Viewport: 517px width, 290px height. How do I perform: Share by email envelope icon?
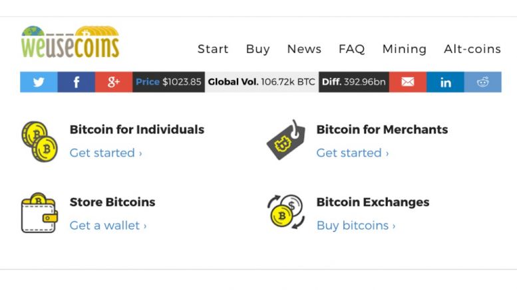pyautogui.click(x=407, y=82)
